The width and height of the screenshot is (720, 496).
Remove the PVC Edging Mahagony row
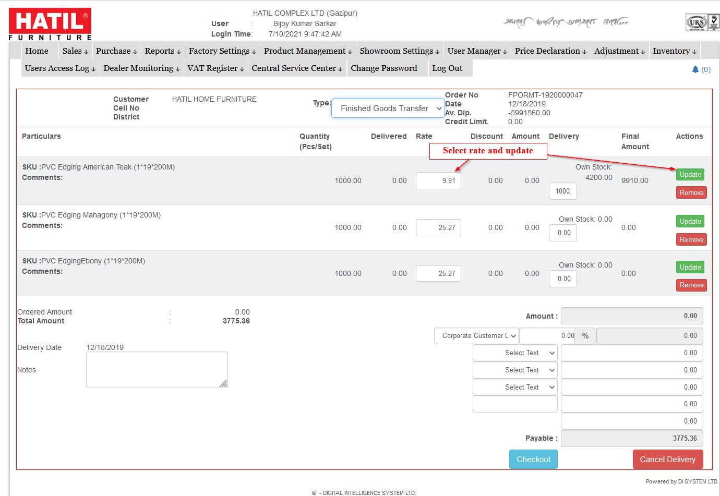691,240
